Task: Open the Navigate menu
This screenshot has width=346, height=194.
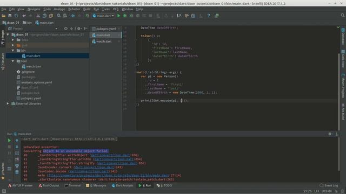Action: pos(34,9)
